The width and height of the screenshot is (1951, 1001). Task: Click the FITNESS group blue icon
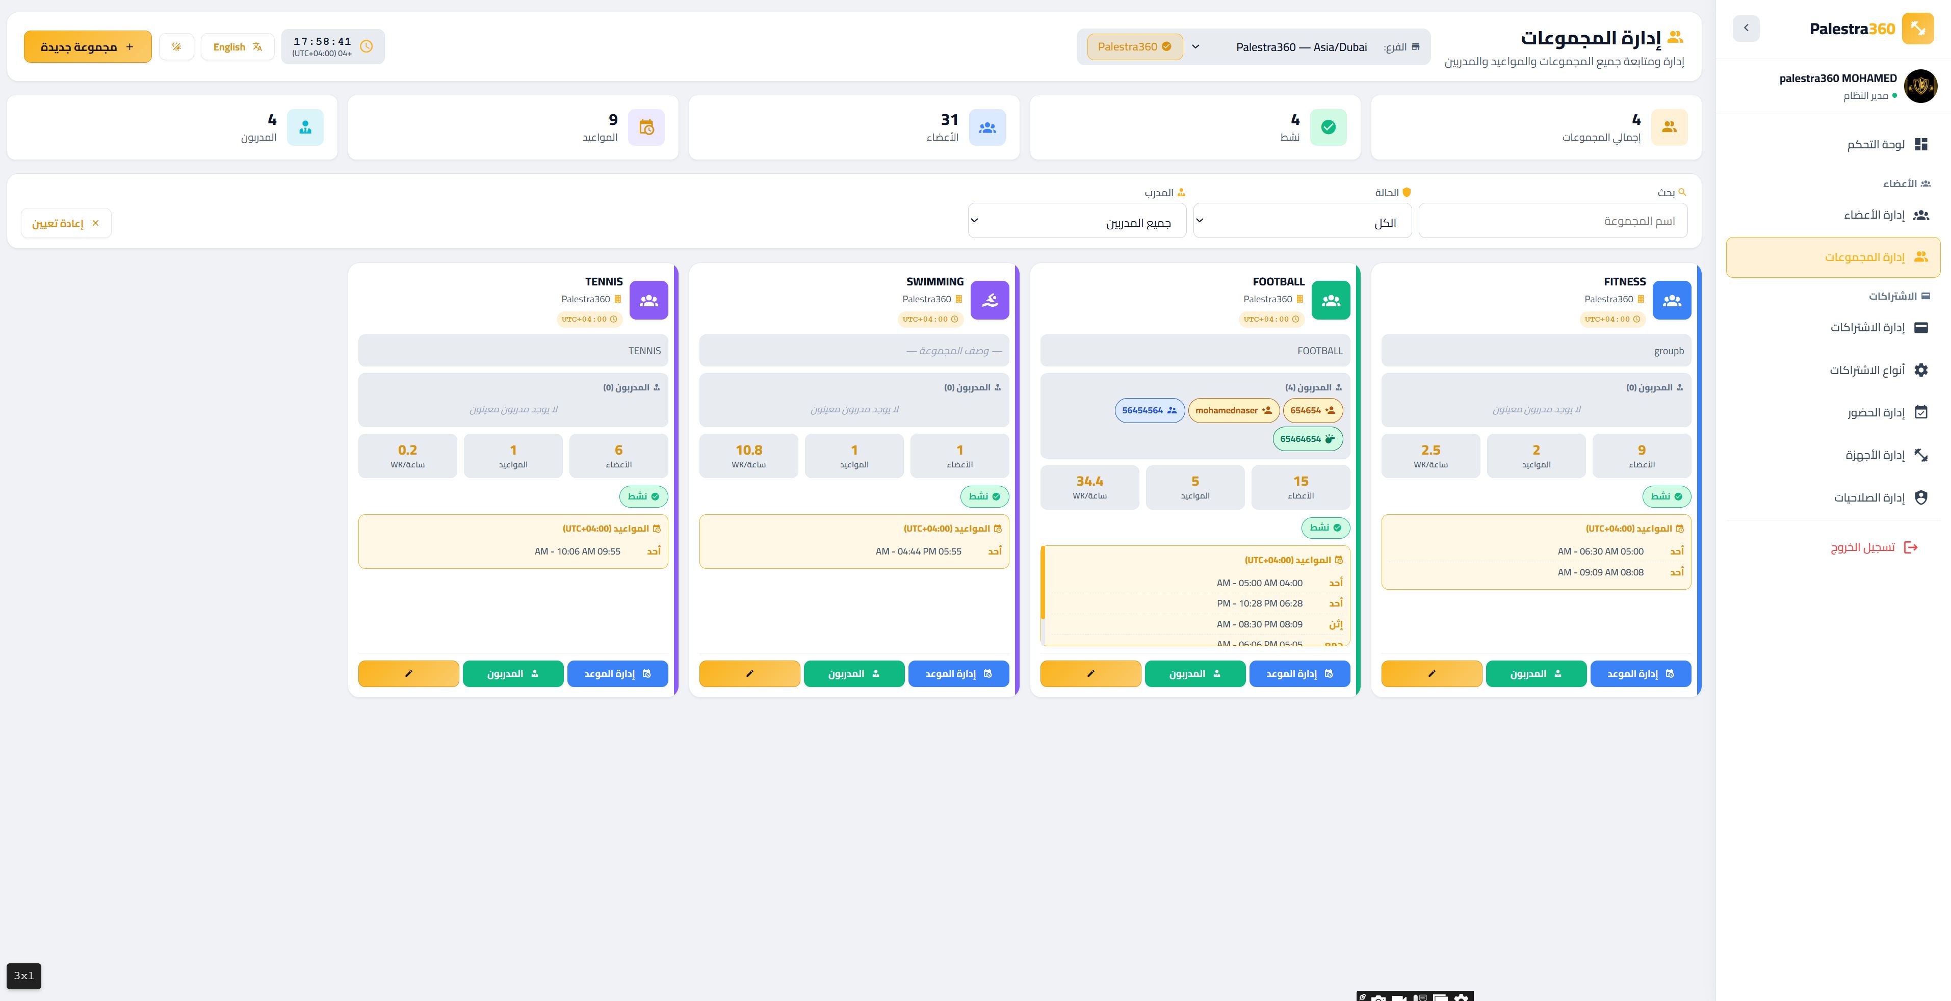click(x=1672, y=301)
